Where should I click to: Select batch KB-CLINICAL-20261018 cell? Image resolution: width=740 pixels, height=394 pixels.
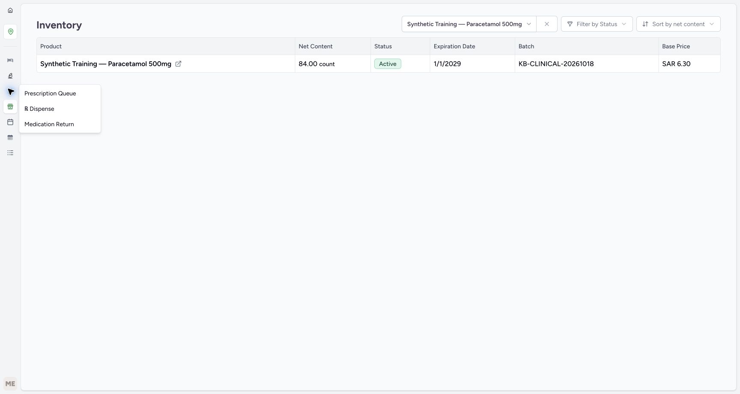[587, 64]
